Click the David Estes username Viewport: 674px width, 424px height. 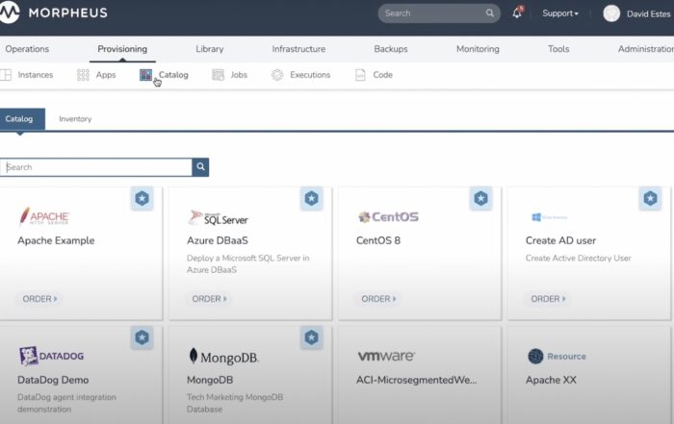click(648, 13)
